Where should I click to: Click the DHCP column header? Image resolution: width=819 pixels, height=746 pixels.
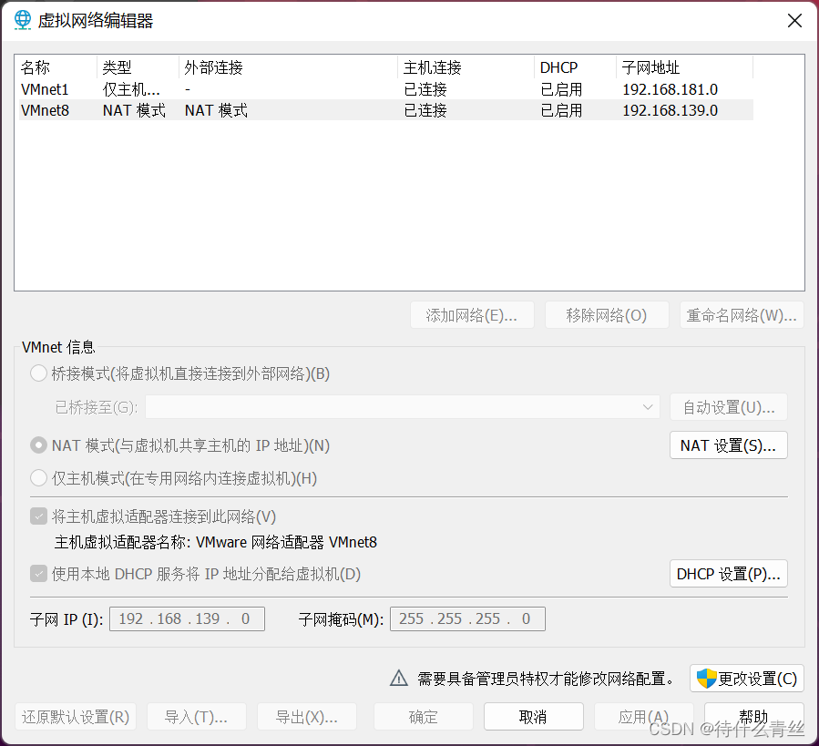575,67
